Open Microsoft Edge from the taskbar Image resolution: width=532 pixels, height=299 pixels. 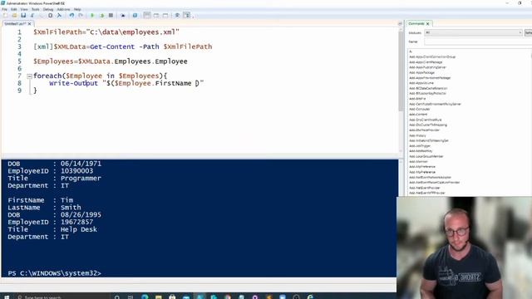pyautogui.click(x=145, y=297)
